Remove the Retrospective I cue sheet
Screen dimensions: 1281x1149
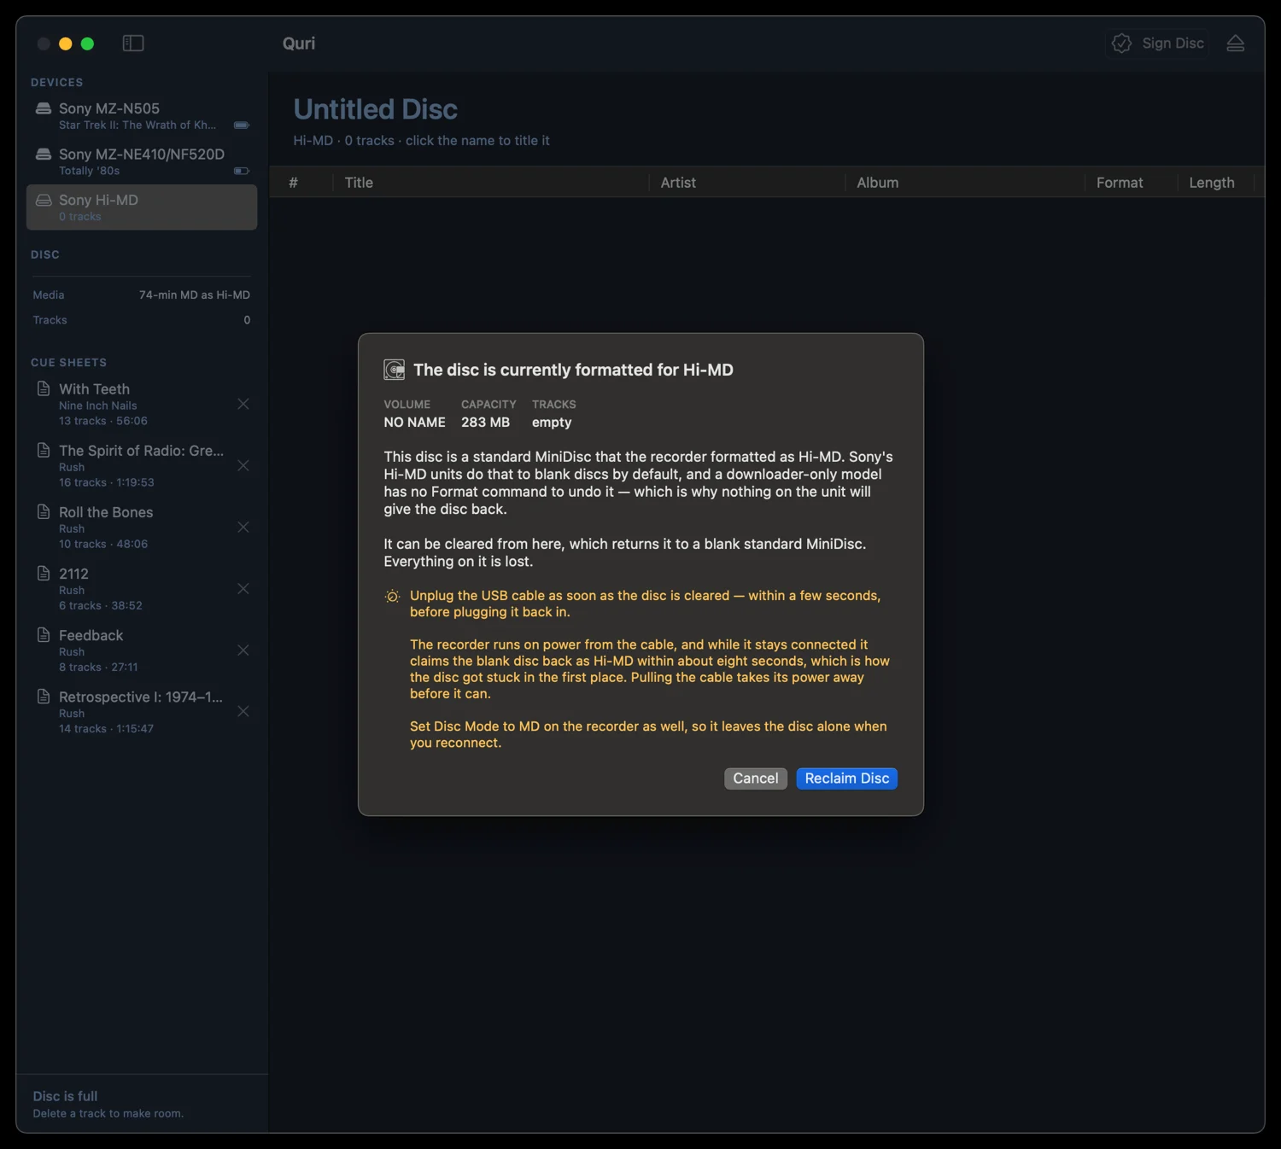(x=243, y=711)
